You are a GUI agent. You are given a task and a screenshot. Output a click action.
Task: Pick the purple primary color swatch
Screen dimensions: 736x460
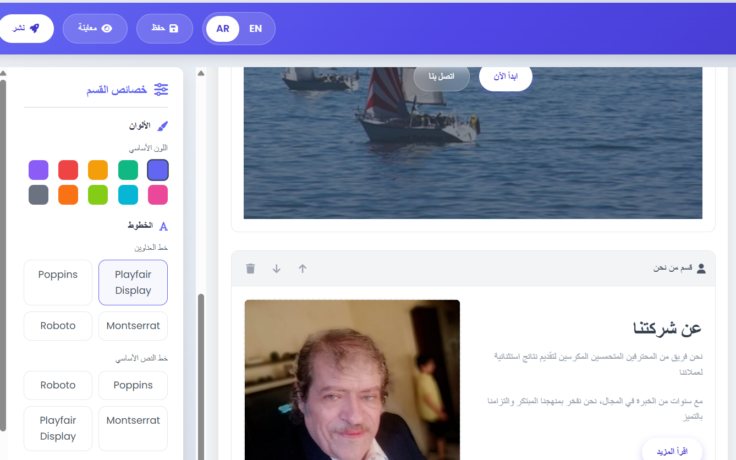[x=39, y=170]
